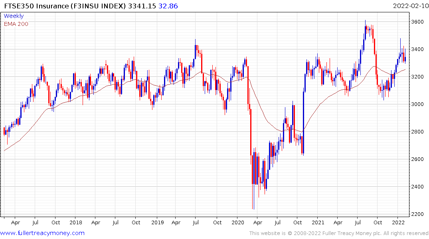
Task: Click the 3000 price axis label
Action: point(417,104)
